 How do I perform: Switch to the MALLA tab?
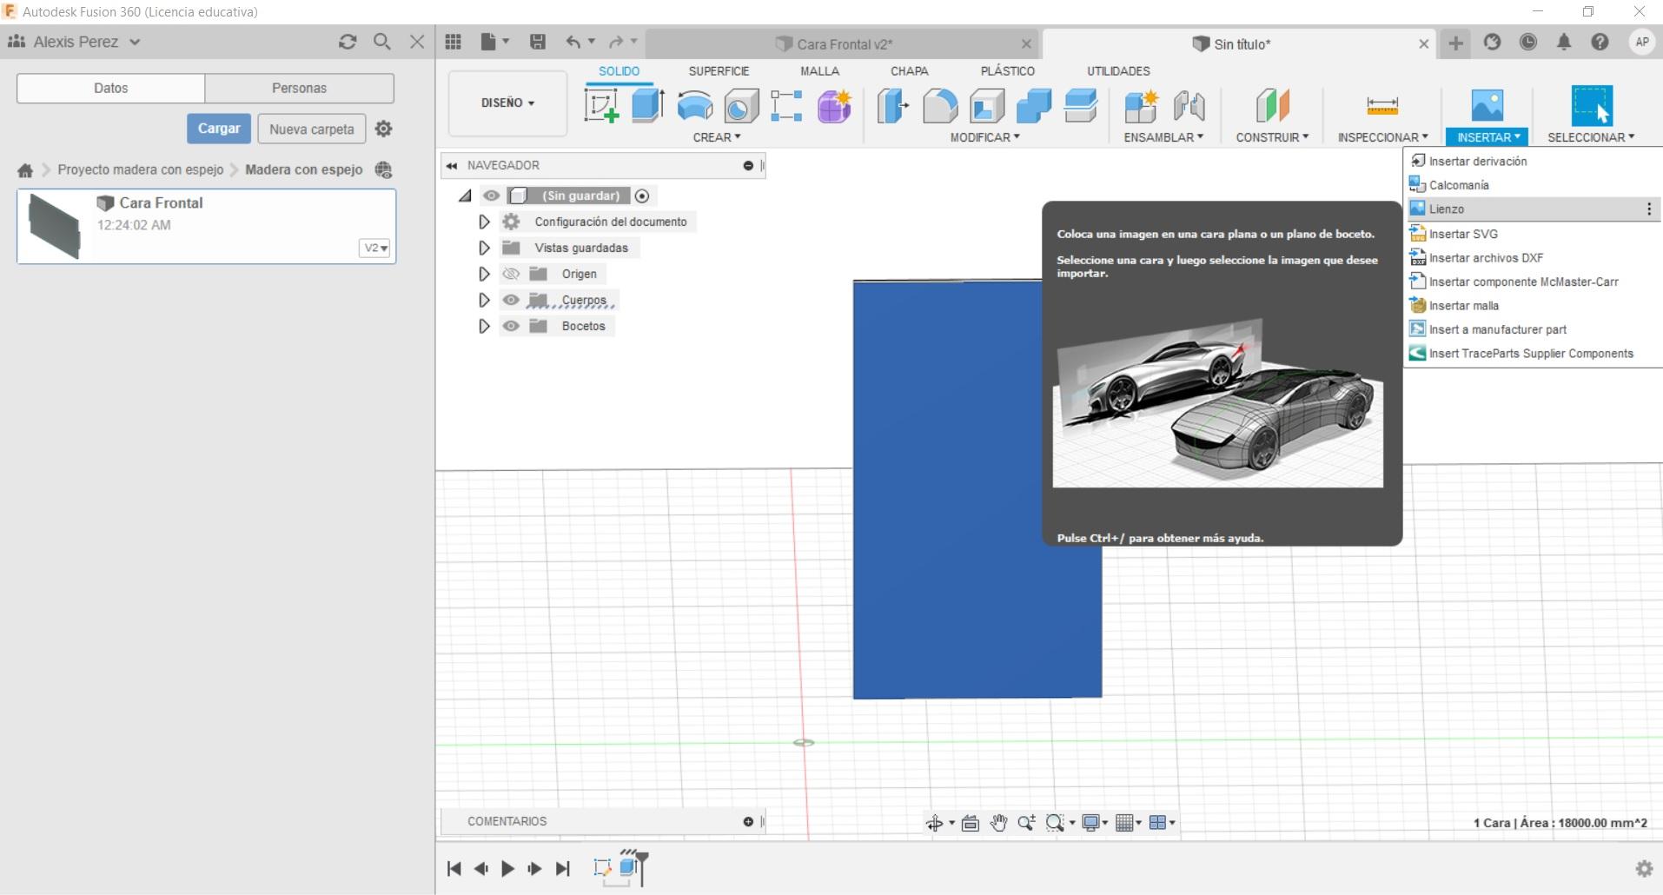[x=819, y=71]
